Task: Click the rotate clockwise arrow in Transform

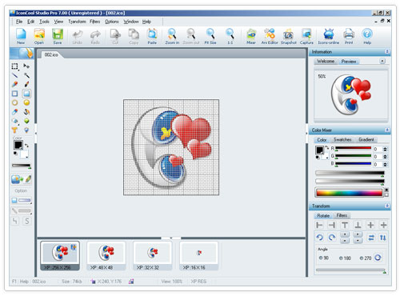Action: pos(332,237)
